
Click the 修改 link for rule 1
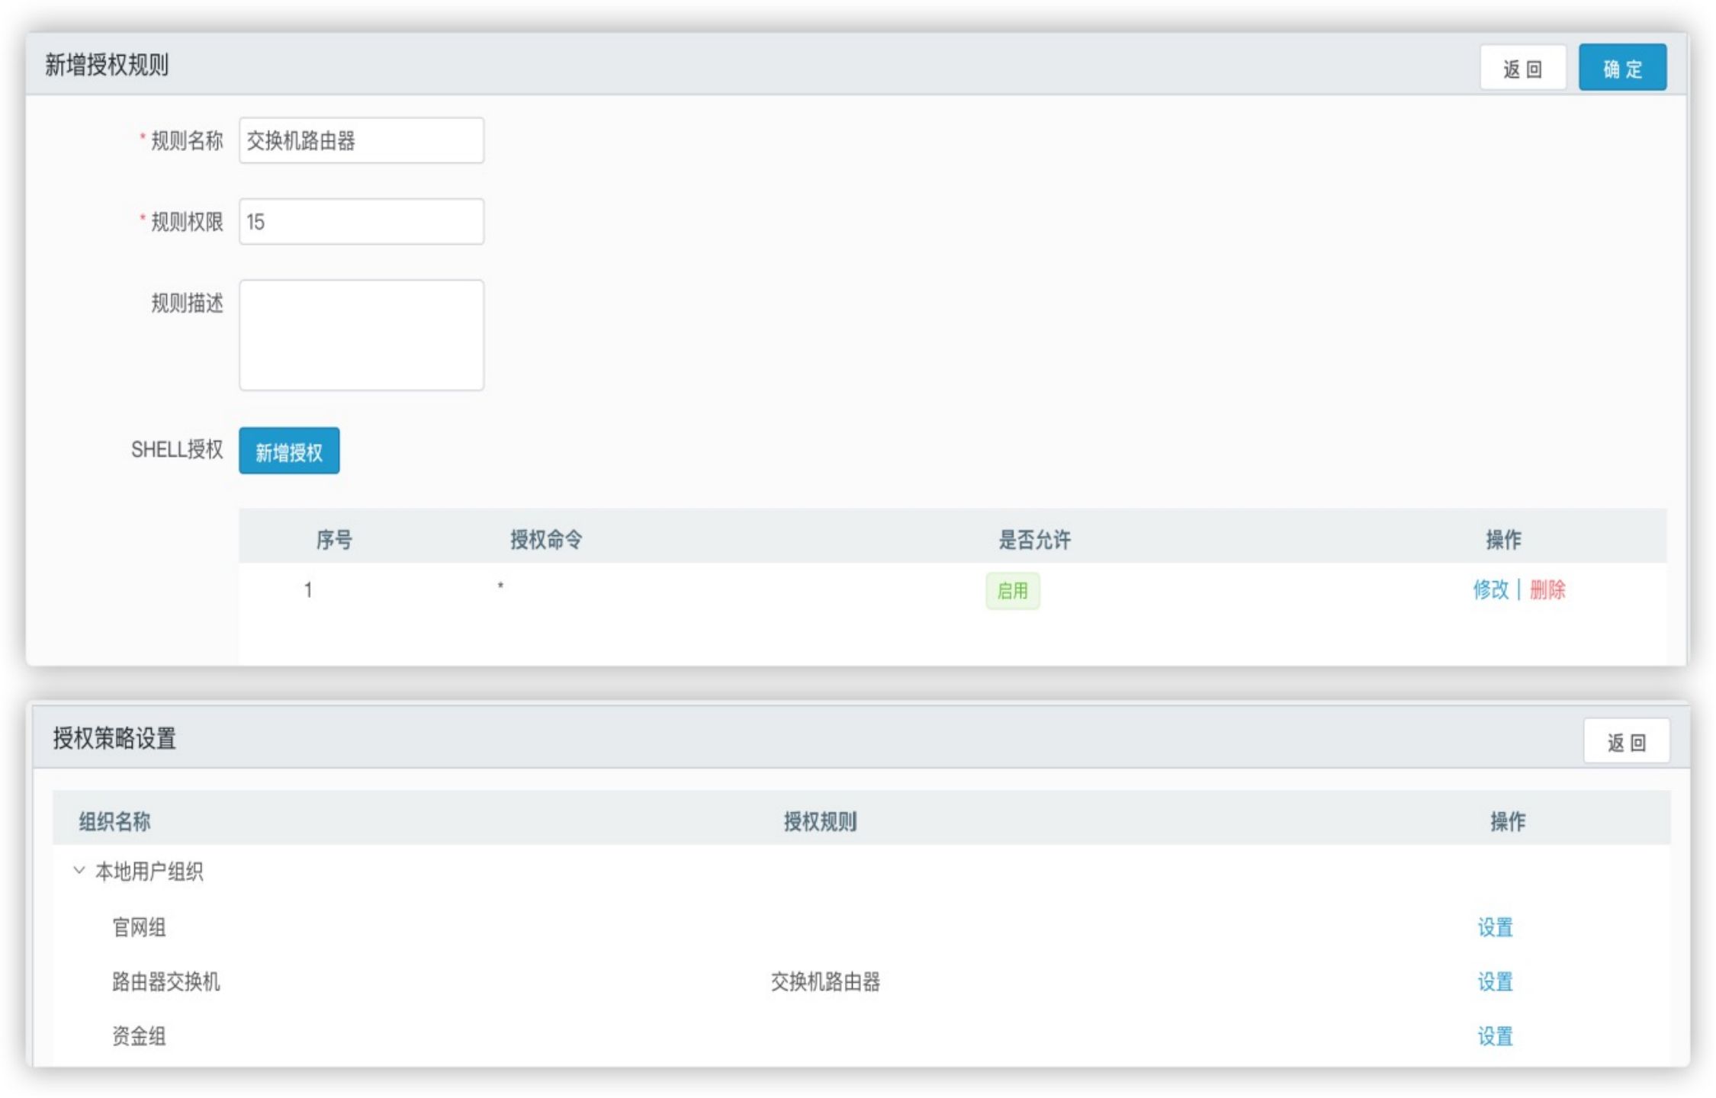click(1490, 589)
